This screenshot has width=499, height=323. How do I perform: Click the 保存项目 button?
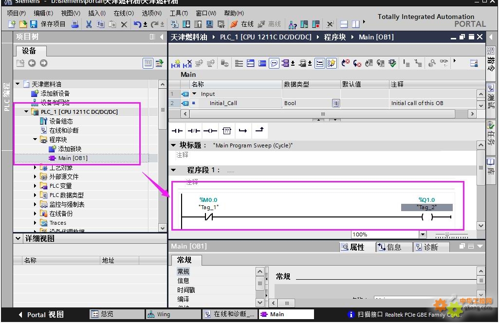(x=48, y=24)
